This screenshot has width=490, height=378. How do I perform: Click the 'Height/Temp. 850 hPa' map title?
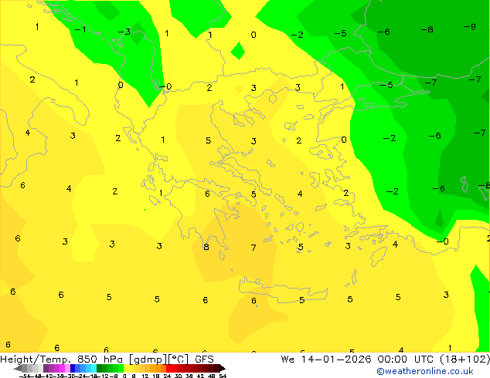pyautogui.click(x=62, y=359)
